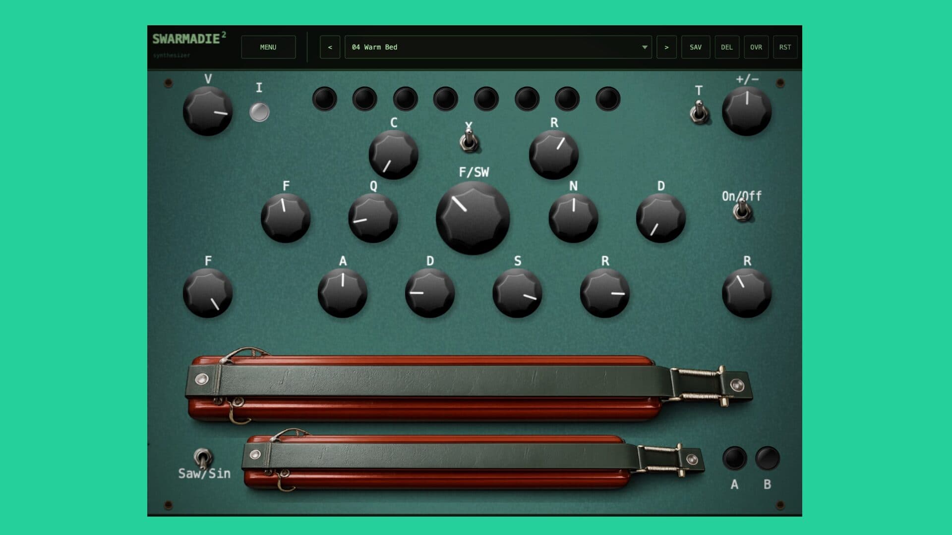Click the sixth black button in top row
The height and width of the screenshot is (535, 952).
tap(527, 99)
